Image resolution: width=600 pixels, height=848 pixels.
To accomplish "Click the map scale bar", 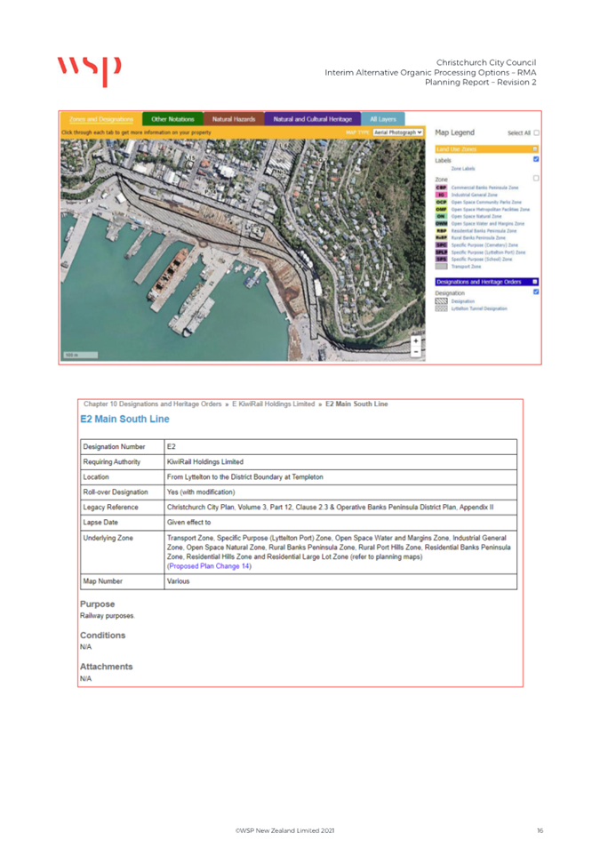I will pyautogui.click(x=81, y=356).
